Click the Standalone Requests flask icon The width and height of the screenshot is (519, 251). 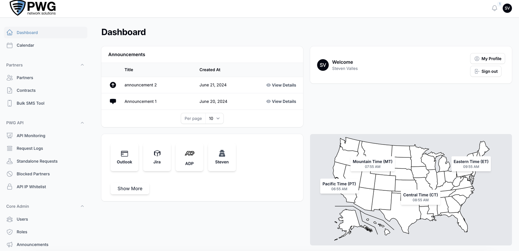click(x=10, y=161)
